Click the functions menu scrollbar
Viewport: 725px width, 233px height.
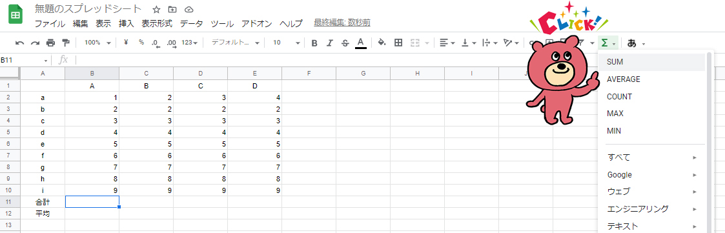709,143
